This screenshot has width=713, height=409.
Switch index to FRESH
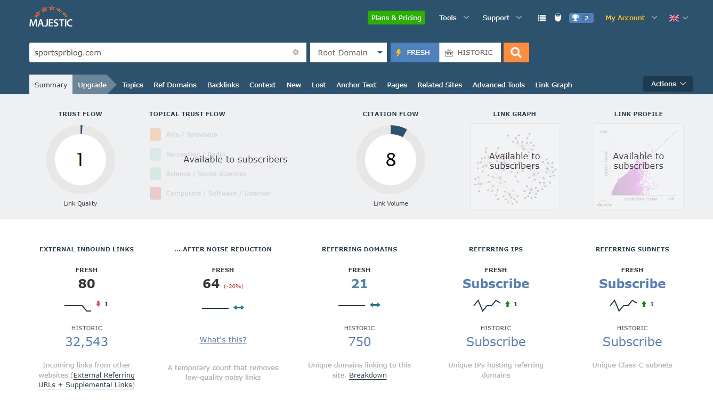click(415, 52)
